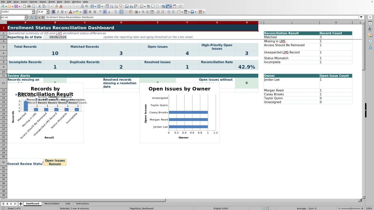Screen dimensions: 374x210
Task: Click the percent number format icon
Action: [143, 12]
